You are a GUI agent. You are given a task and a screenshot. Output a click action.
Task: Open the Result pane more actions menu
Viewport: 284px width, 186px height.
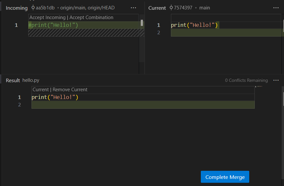276,80
